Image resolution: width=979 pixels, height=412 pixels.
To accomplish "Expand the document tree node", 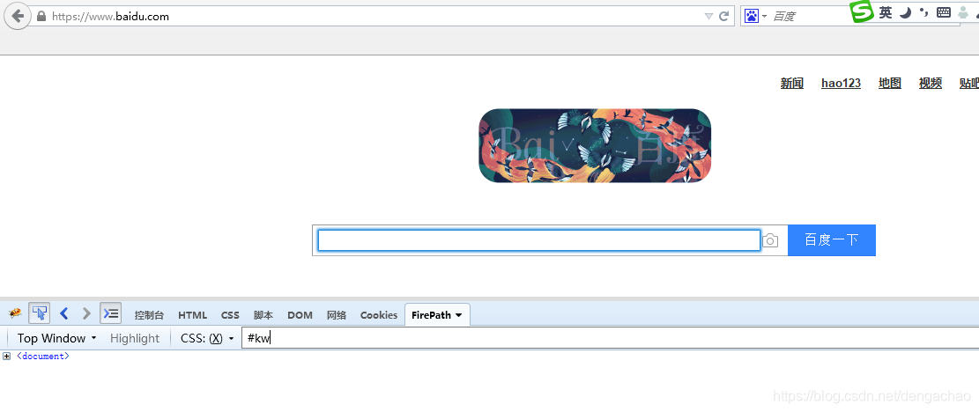I will 6,357.
